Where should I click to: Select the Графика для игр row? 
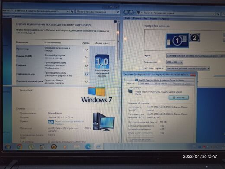[53, 74]
